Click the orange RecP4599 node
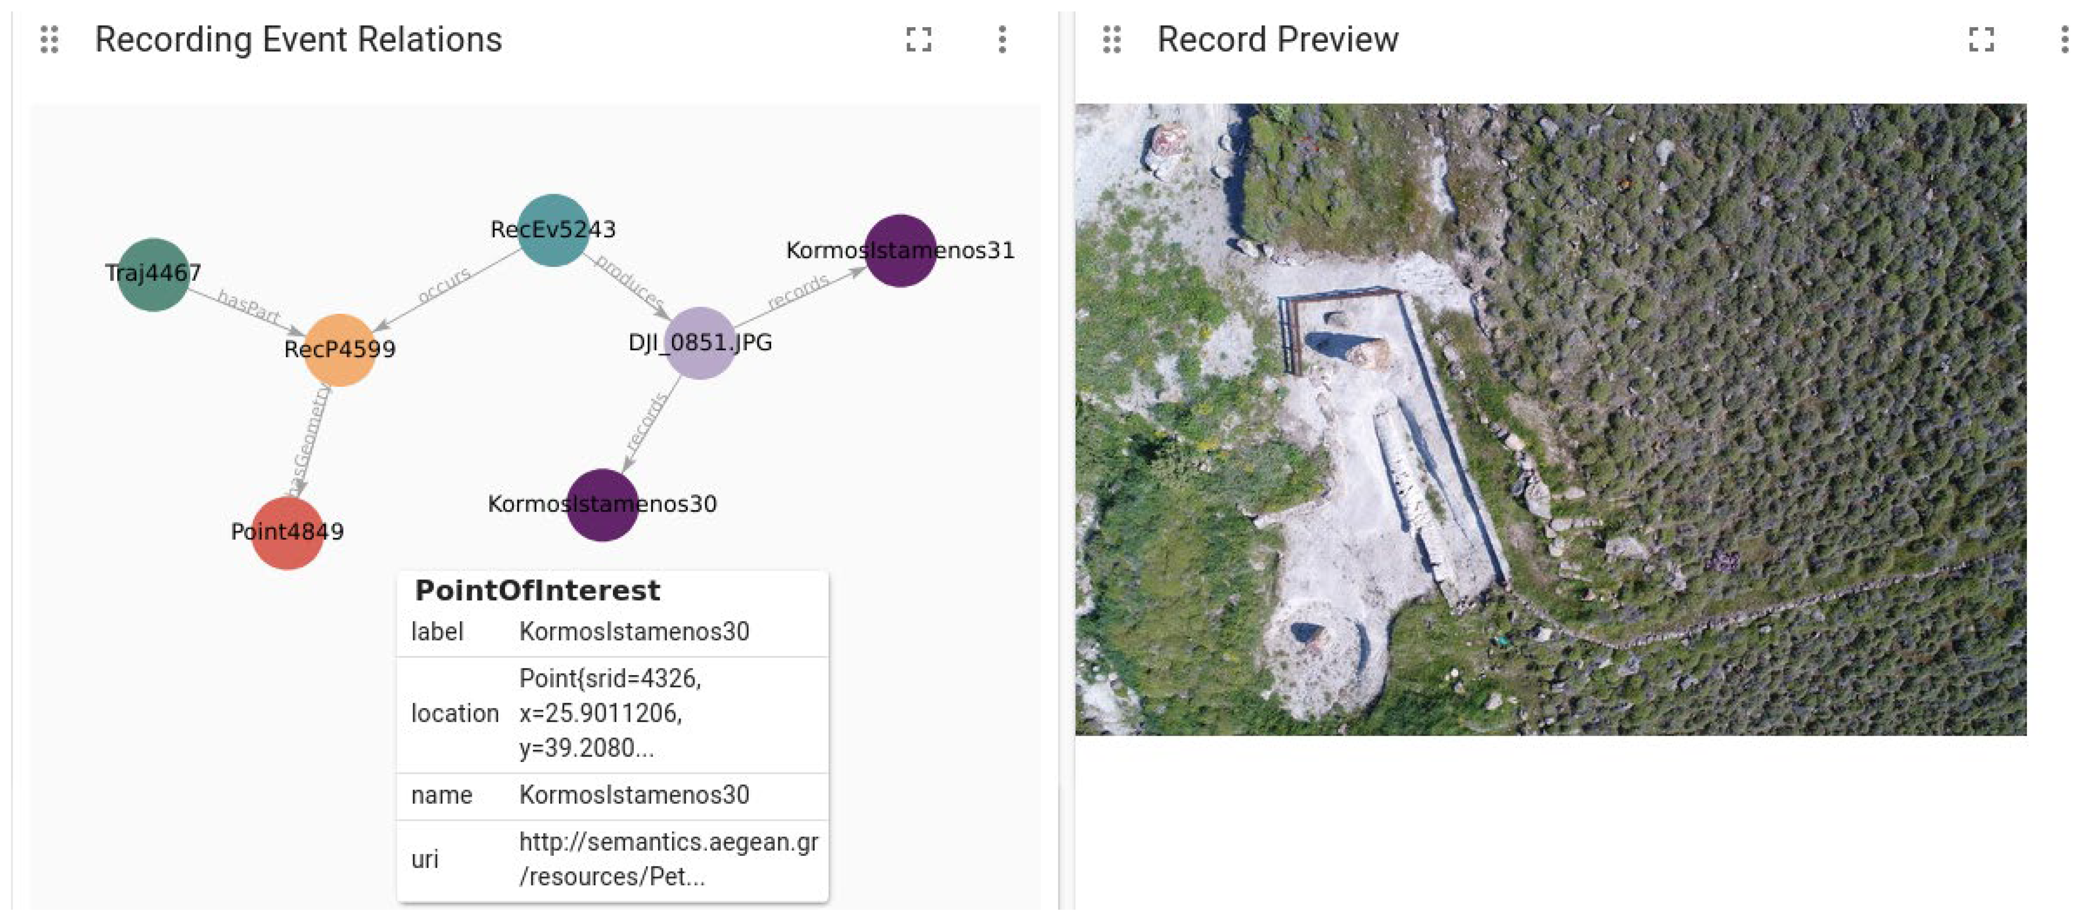Image resolution: width=2089 pixels, height=924 pixels. [340, 349]
